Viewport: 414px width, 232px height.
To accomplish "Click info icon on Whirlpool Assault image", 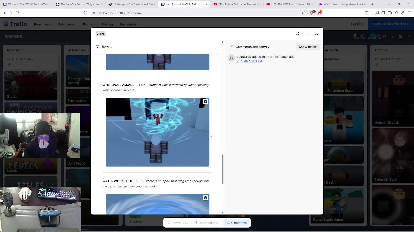I will click(205, 101).
